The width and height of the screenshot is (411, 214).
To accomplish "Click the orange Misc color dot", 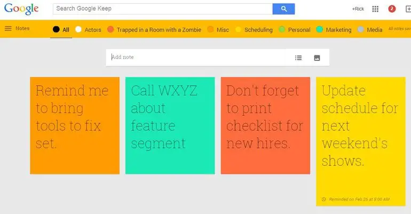I will tap(210, 30).
